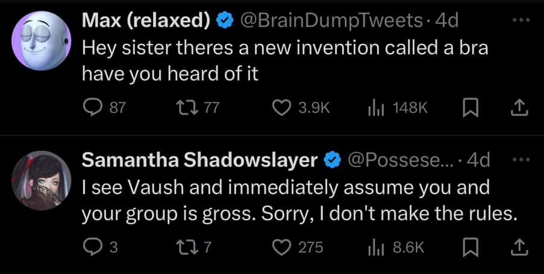Open more options on Max's tweet
Screen dimensions: 544x274
click(521, 21)
